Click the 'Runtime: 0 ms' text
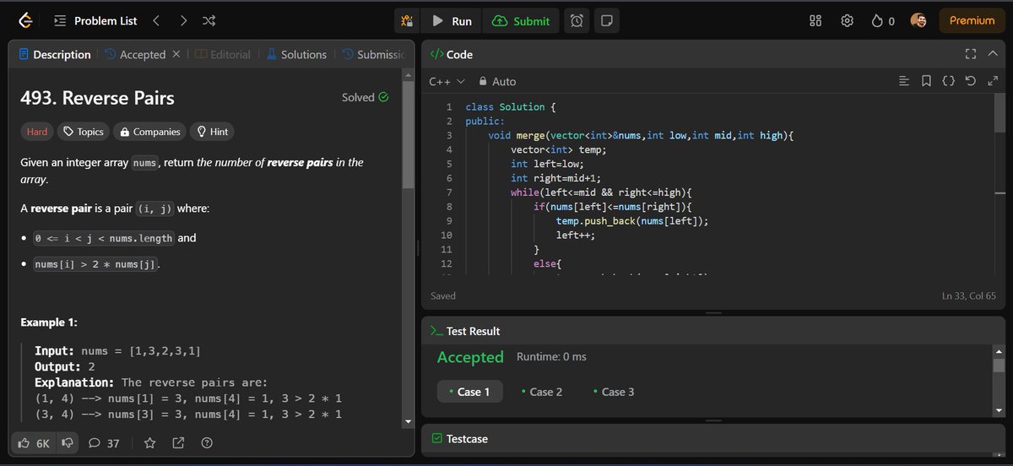1013x466 pixels. (x=551, y=356)
